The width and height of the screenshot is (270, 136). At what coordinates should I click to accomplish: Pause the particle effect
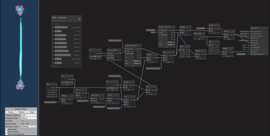tap(10, 112)
